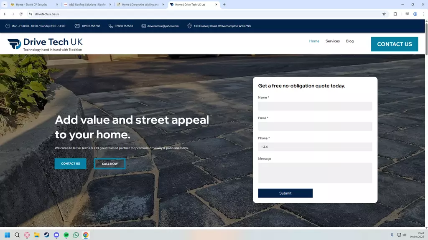
Task: Open the Services navigation item
Action: pyautogui.click(x=332, y=41)
